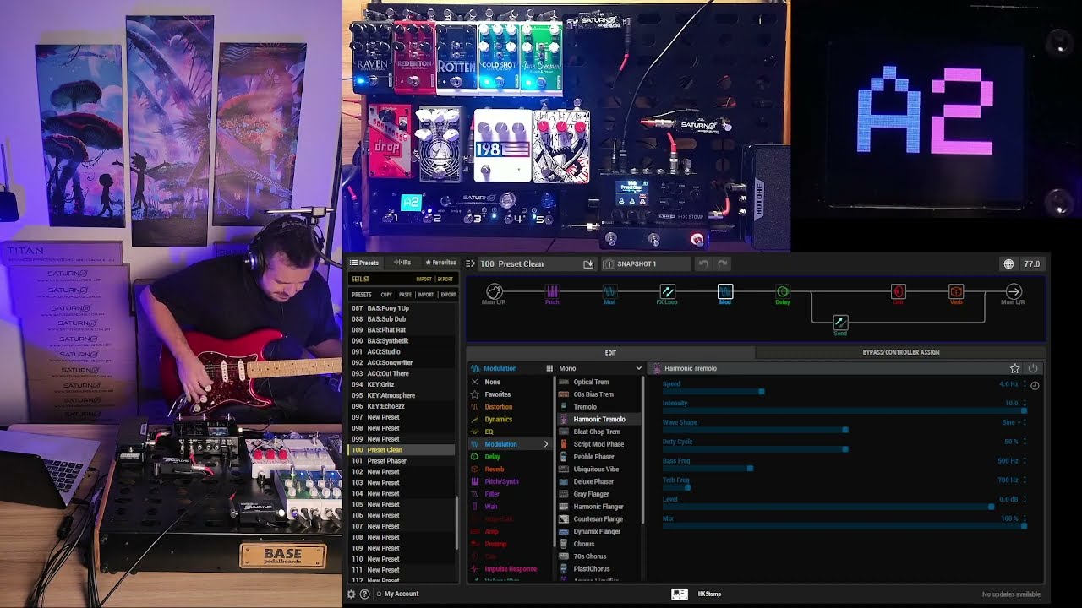Image resolution: width=1082 pixels, height=608 pixels.
Task: Choose the Distortion category
Action: pyautogui.click(x=510, y=407)
